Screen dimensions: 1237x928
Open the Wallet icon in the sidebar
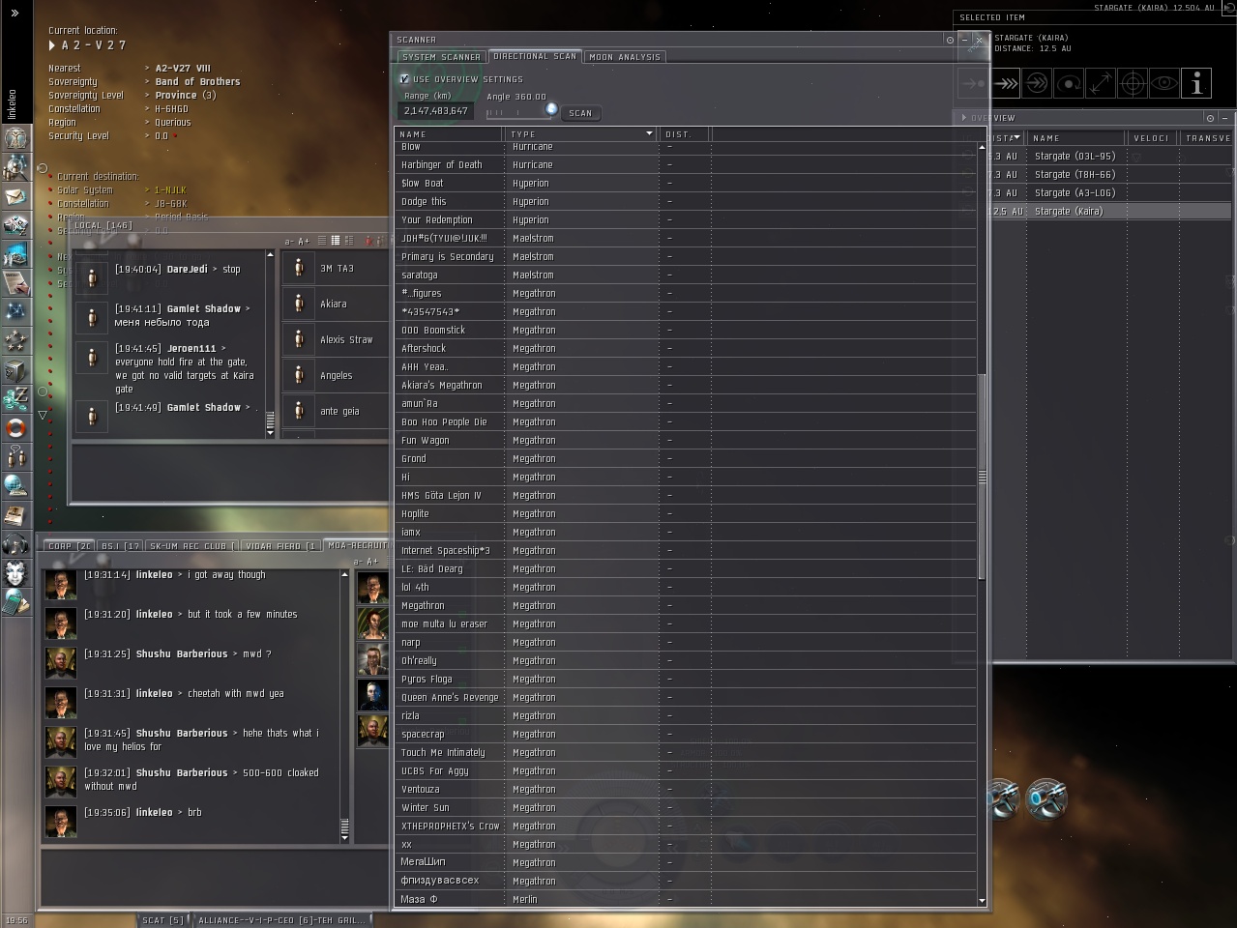[x=15, y=398]
